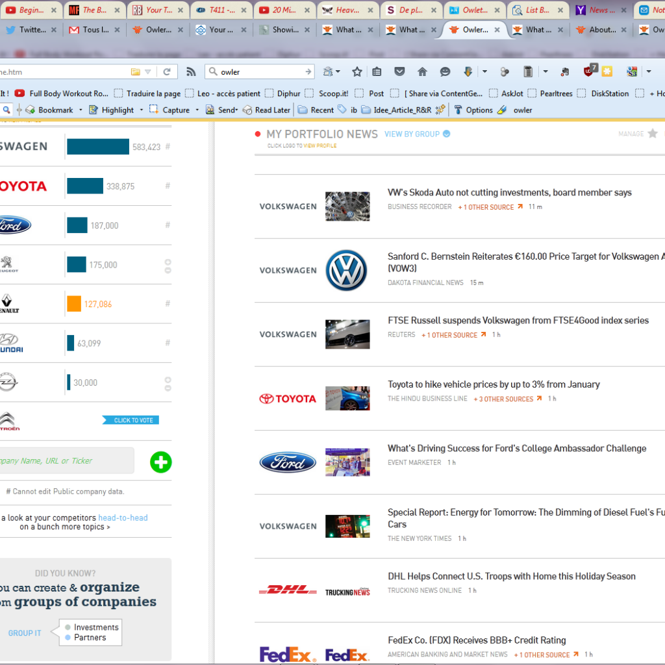
Task: Click the star icon next to Manage
Action: (653, 134)
